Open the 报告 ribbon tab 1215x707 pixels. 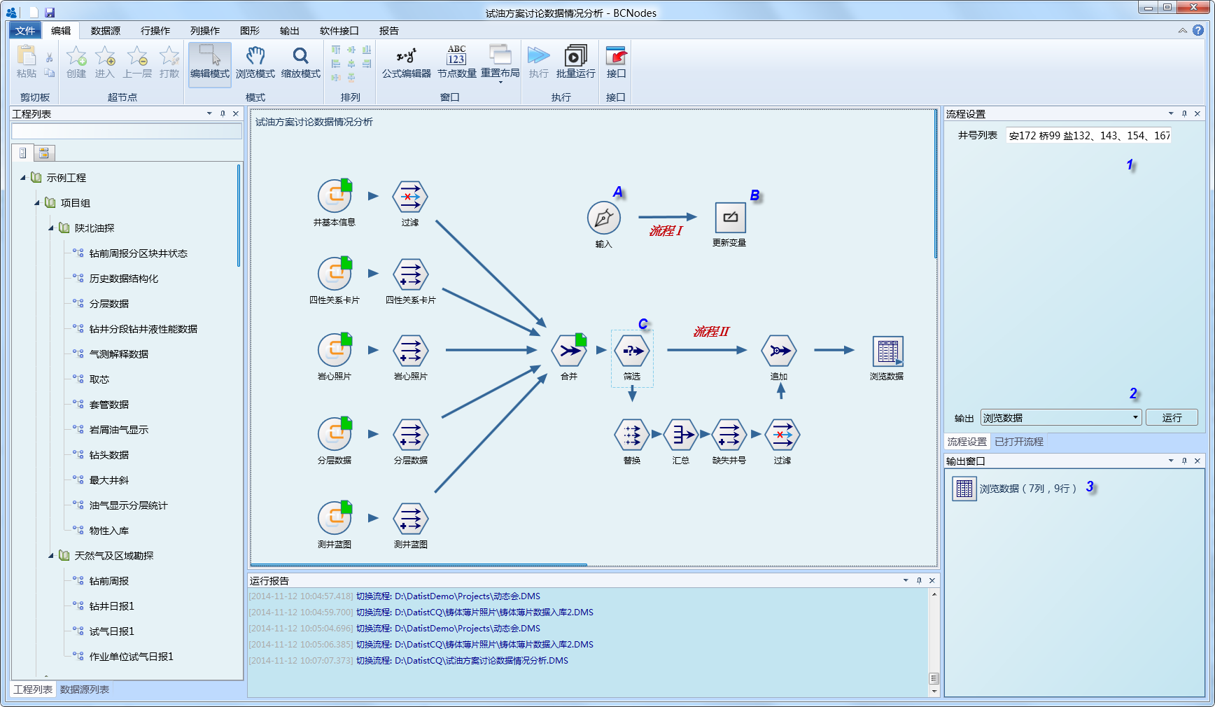pyautogui.click(x=389, y=31)
